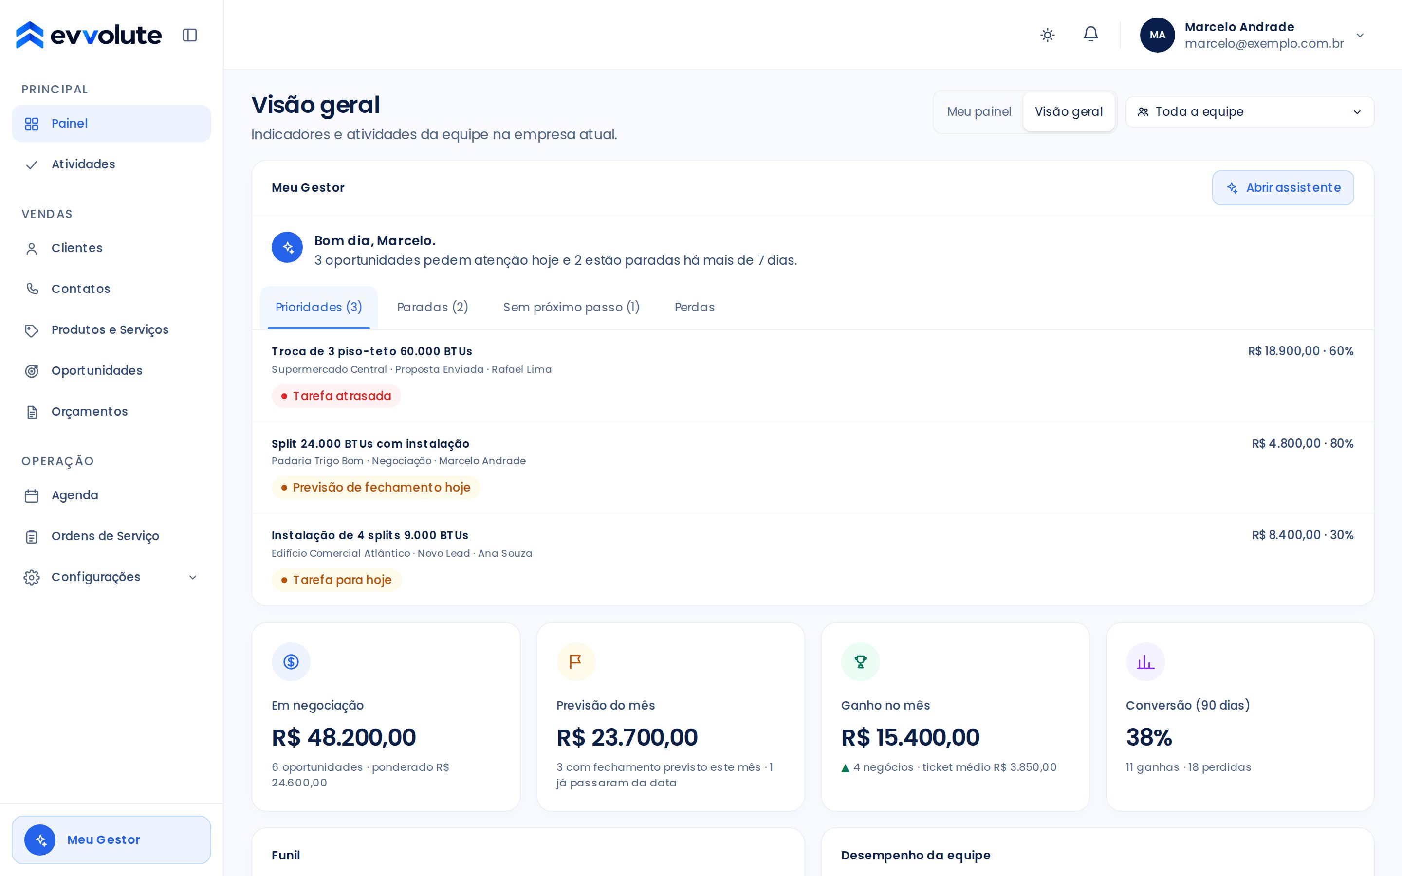Click the Contatos phone icon
The image size is (1402, 876).
[32, 289]
